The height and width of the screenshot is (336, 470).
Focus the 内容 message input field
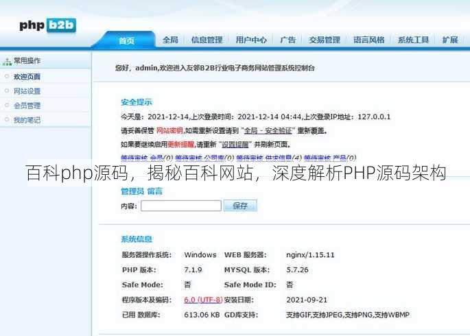pyautogui.click(x=181, y=206)
